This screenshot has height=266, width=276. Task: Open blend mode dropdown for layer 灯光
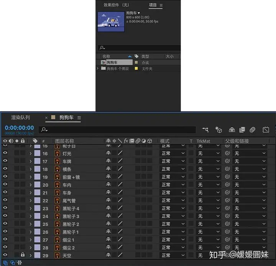[172, 153]
